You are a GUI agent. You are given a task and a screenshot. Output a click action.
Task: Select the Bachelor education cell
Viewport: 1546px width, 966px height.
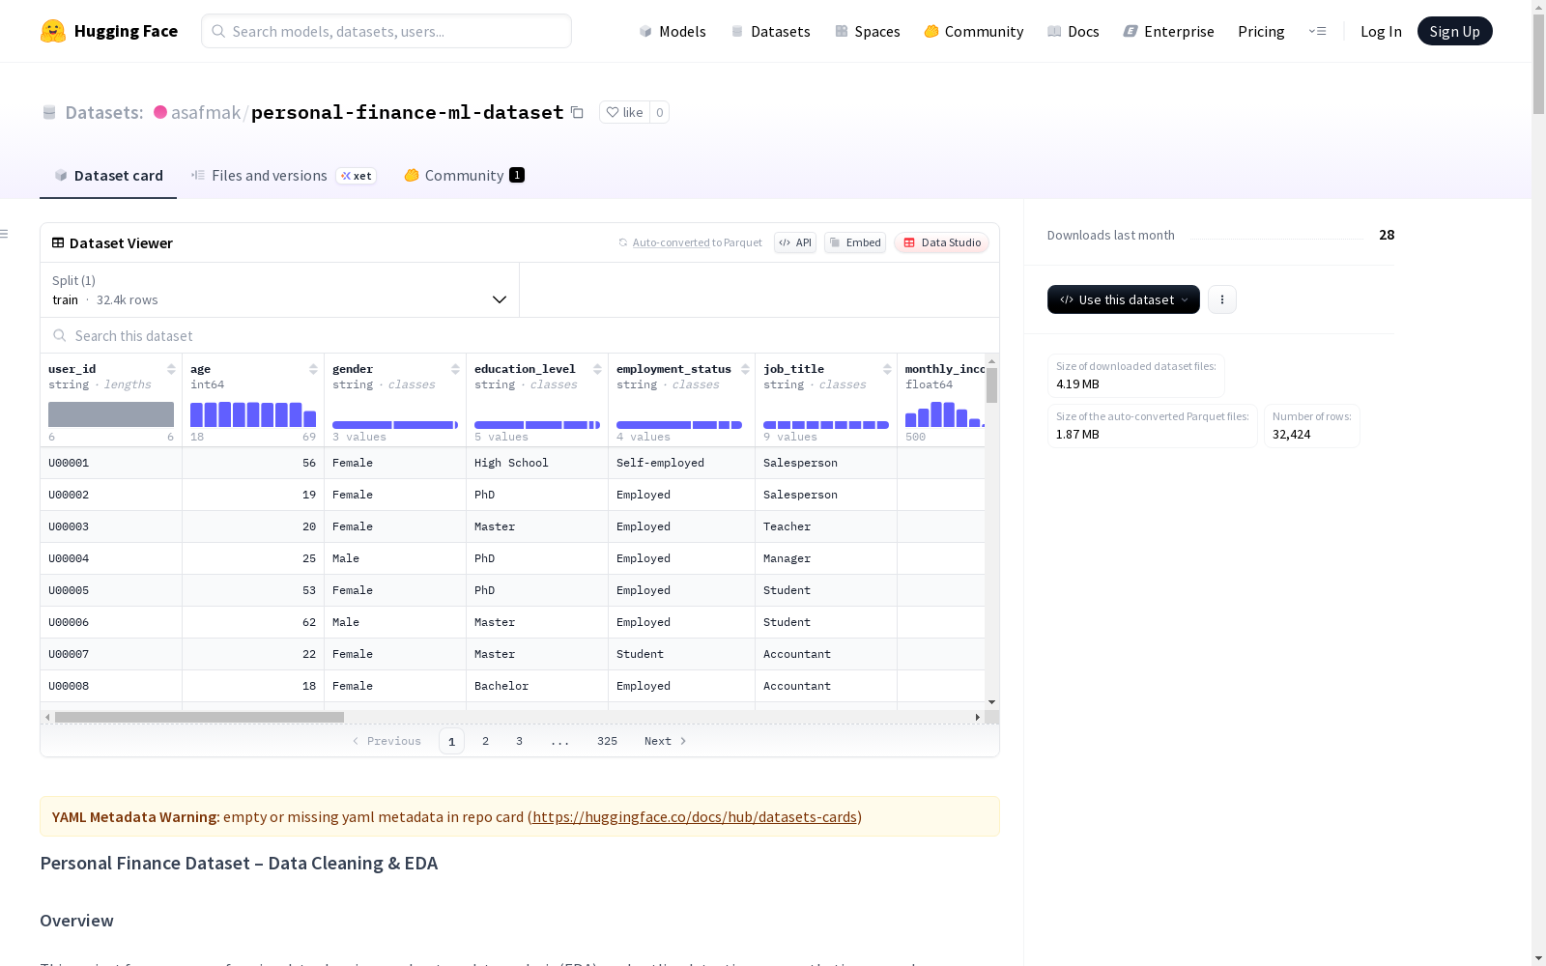(537, 686)
